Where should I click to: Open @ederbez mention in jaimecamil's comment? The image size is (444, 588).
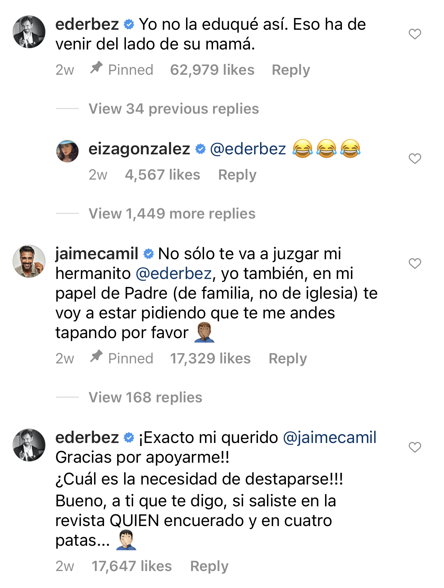pos(174,273)
